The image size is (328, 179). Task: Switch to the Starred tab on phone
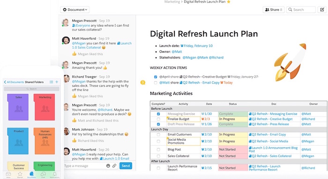coord(20,175)
